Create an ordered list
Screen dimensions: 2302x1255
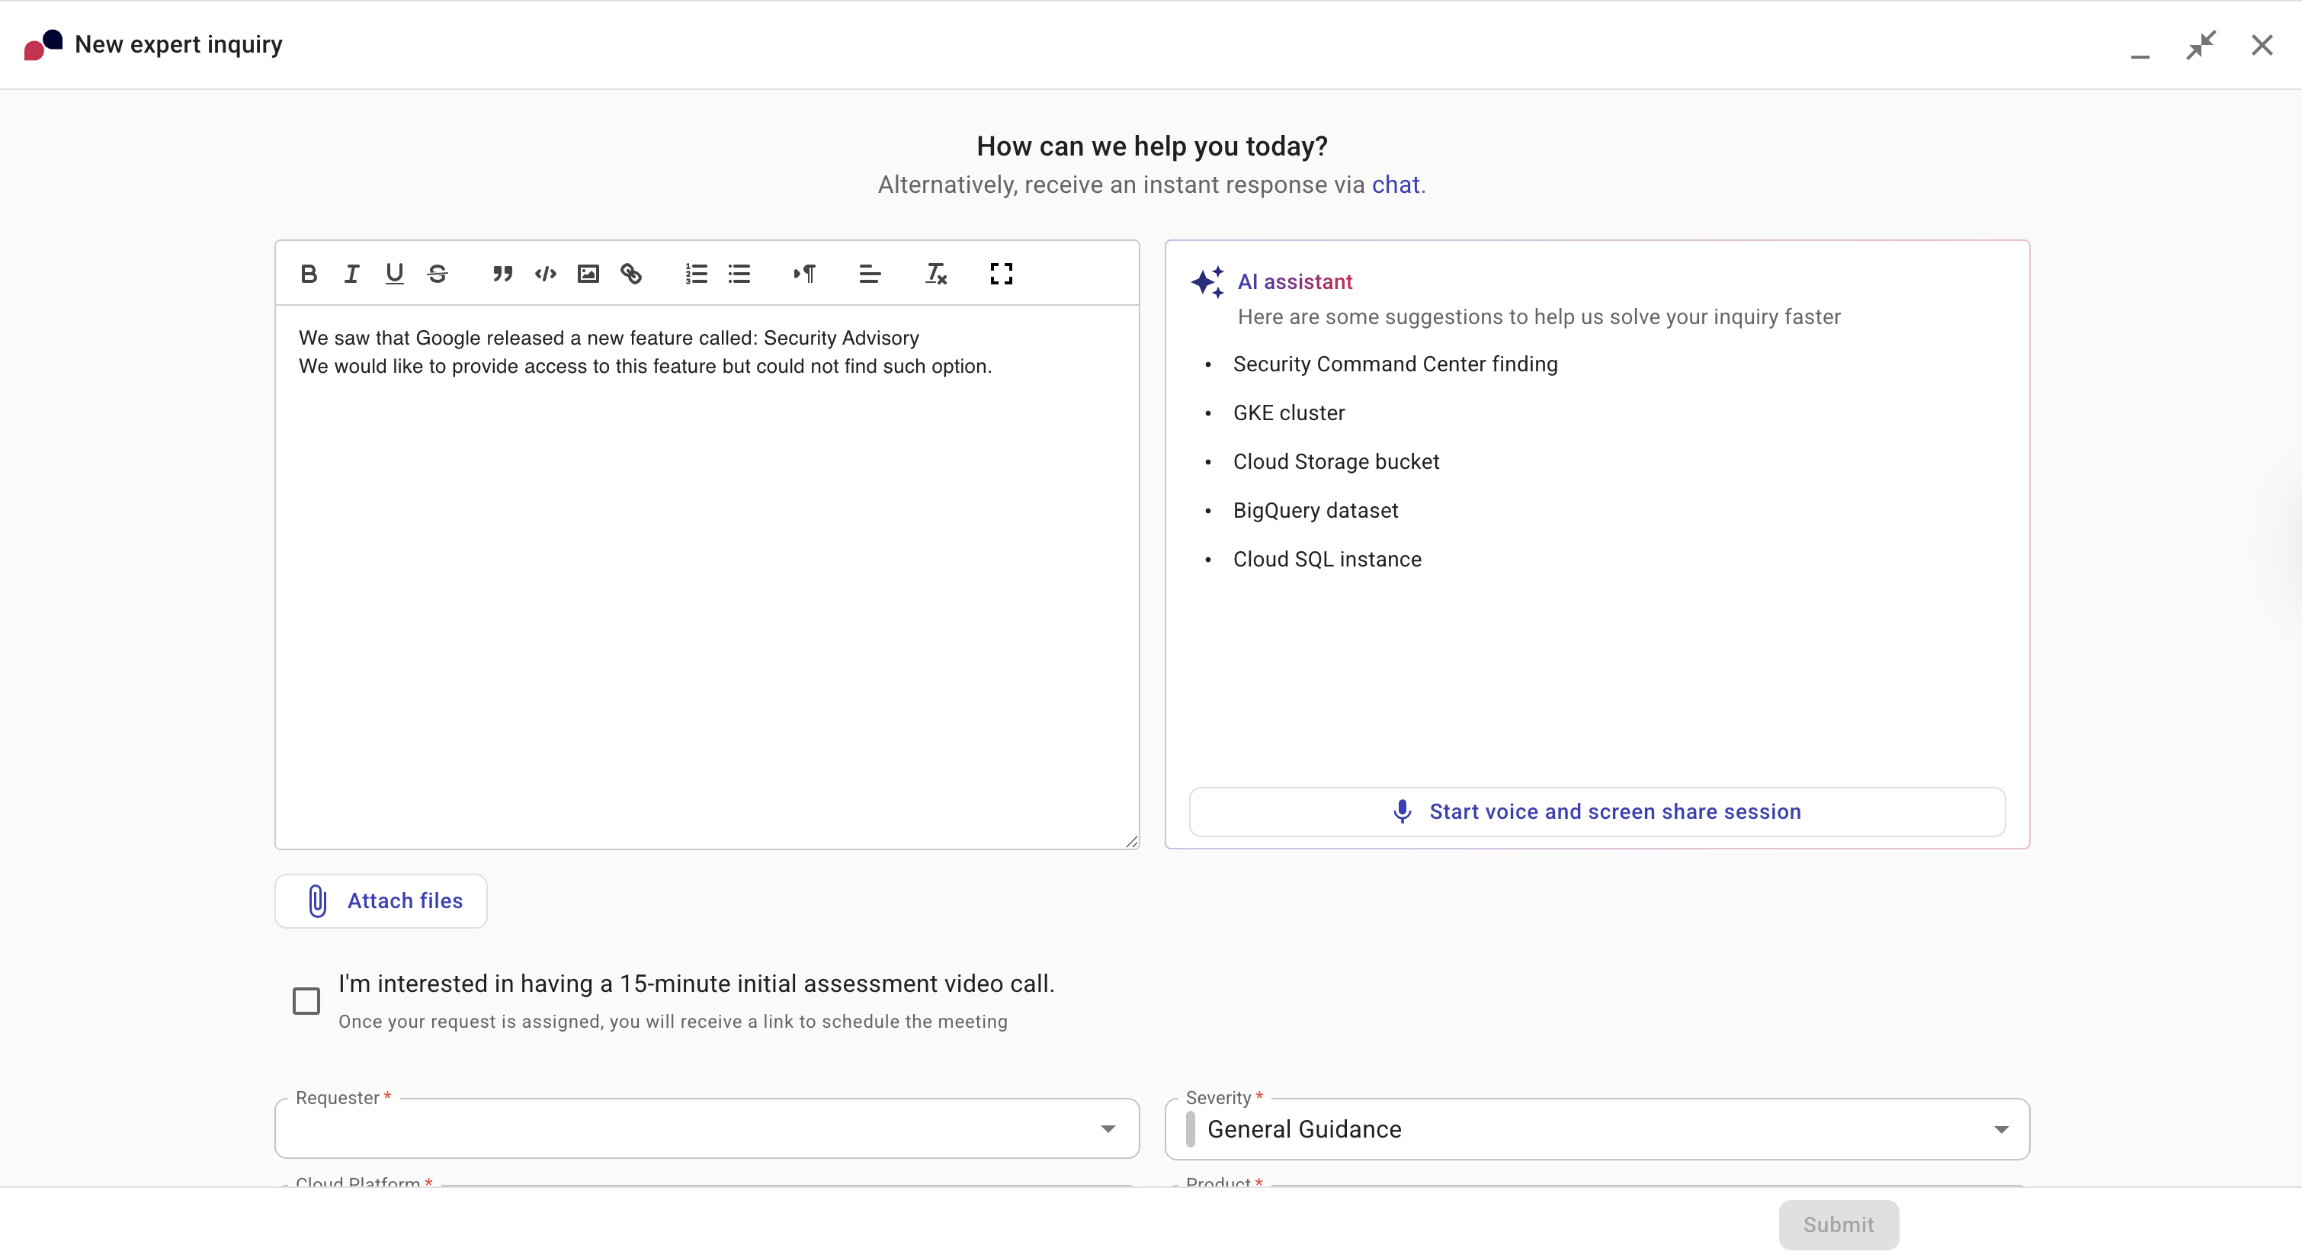click(695, 274)
